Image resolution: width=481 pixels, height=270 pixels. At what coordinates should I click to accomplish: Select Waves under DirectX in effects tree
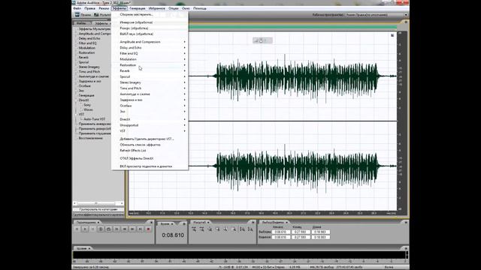[x=88, y=109]
